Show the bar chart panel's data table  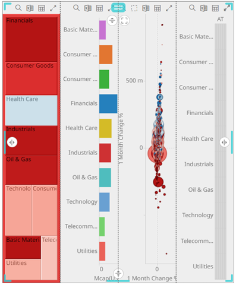(99, 8)
